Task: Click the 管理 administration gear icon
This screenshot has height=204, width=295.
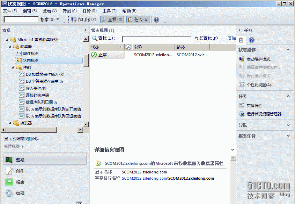Action: tap(9, 193)
